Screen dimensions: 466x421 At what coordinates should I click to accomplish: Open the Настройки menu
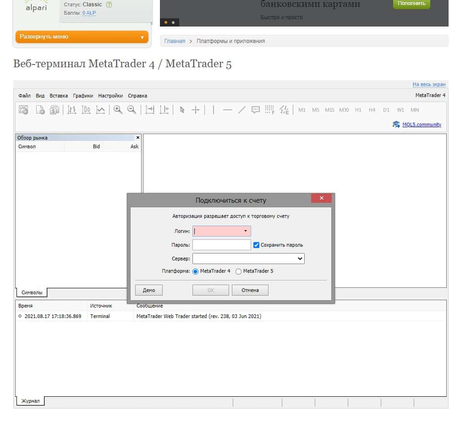click(x=110, y=96)
